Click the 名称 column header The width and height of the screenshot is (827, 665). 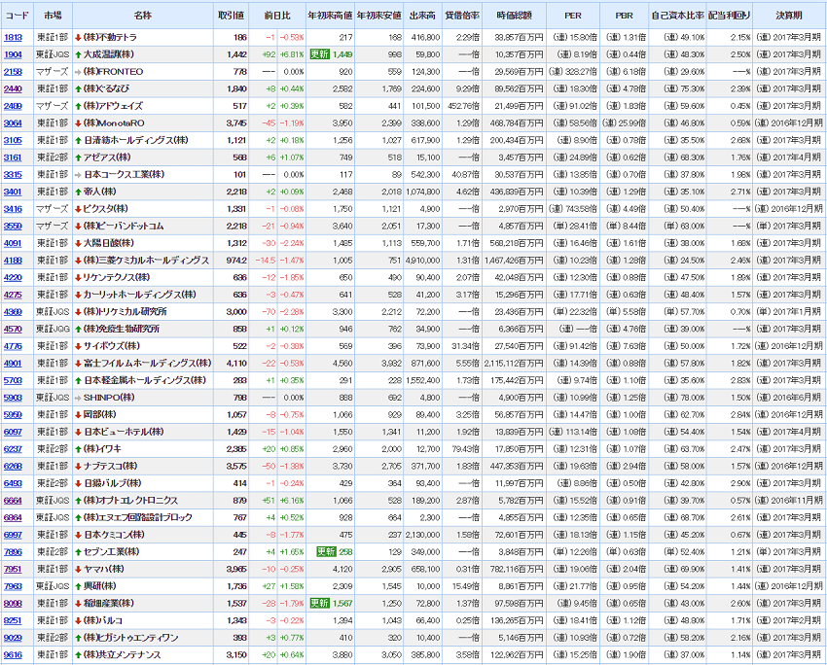(143, 16)
